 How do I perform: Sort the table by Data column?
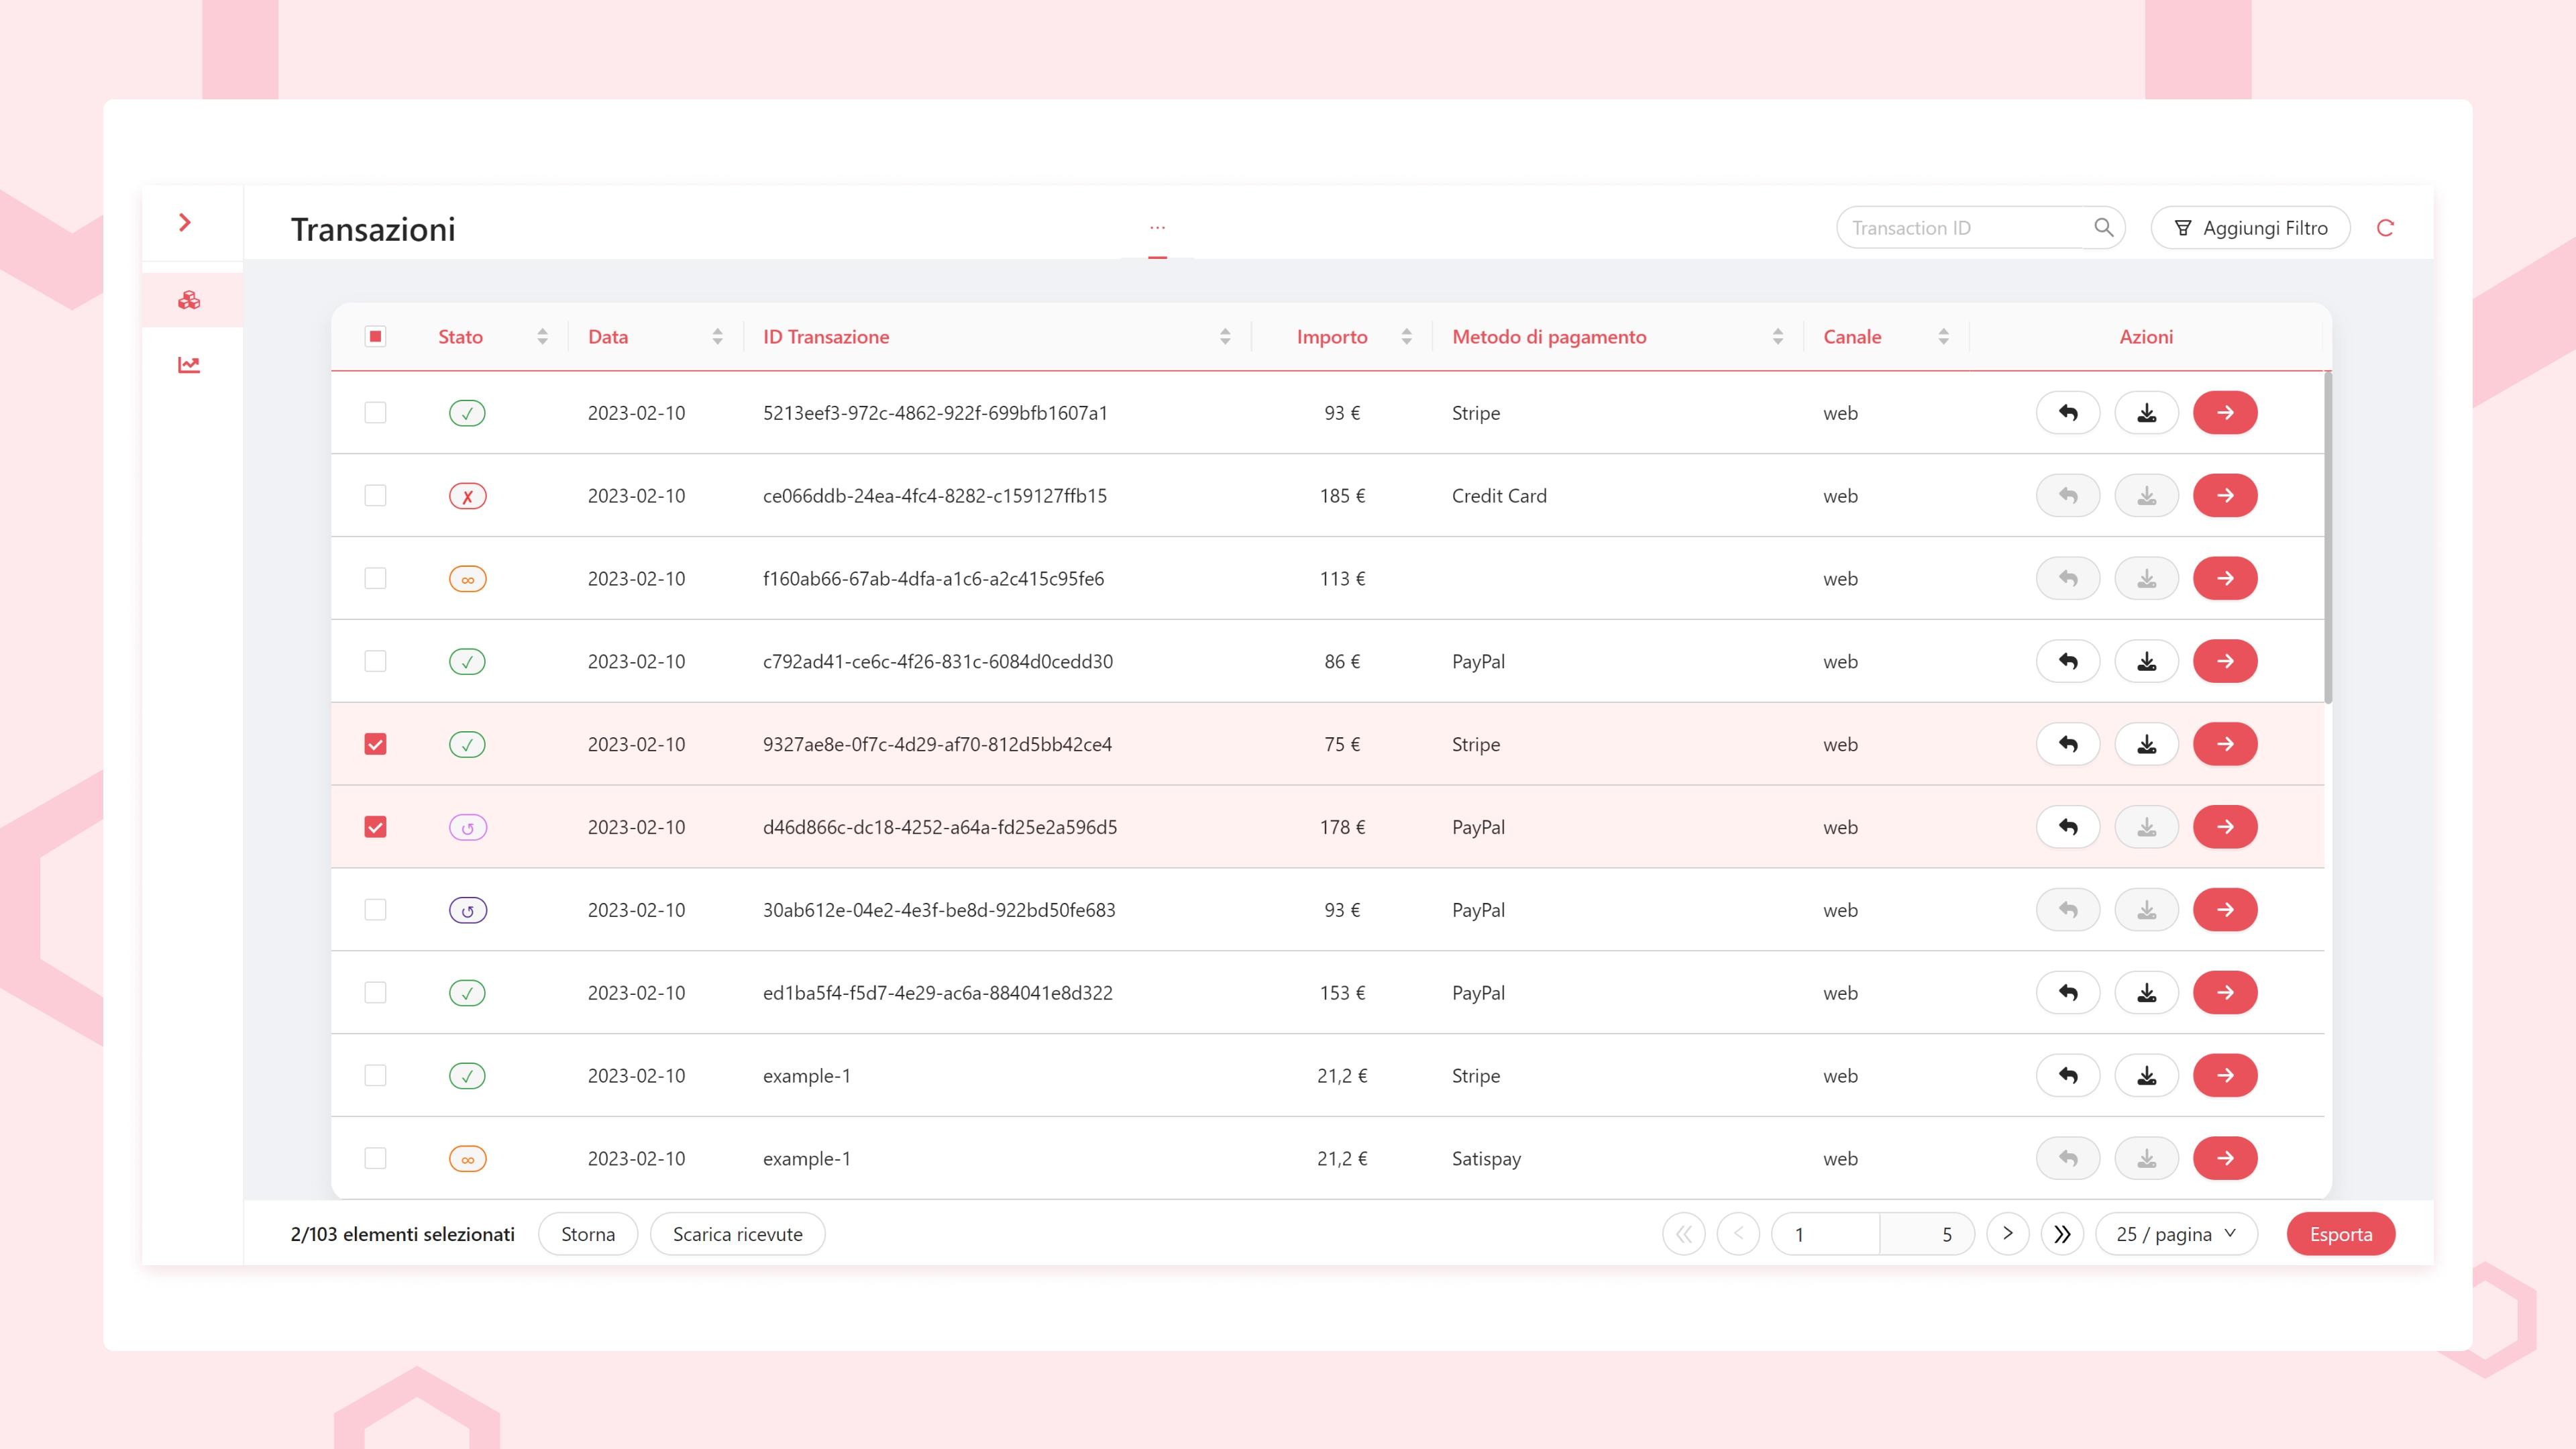pyautogui.click(x=717, y=337)
